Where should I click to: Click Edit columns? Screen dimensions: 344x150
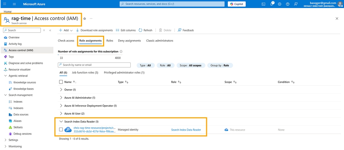(126, 30)
